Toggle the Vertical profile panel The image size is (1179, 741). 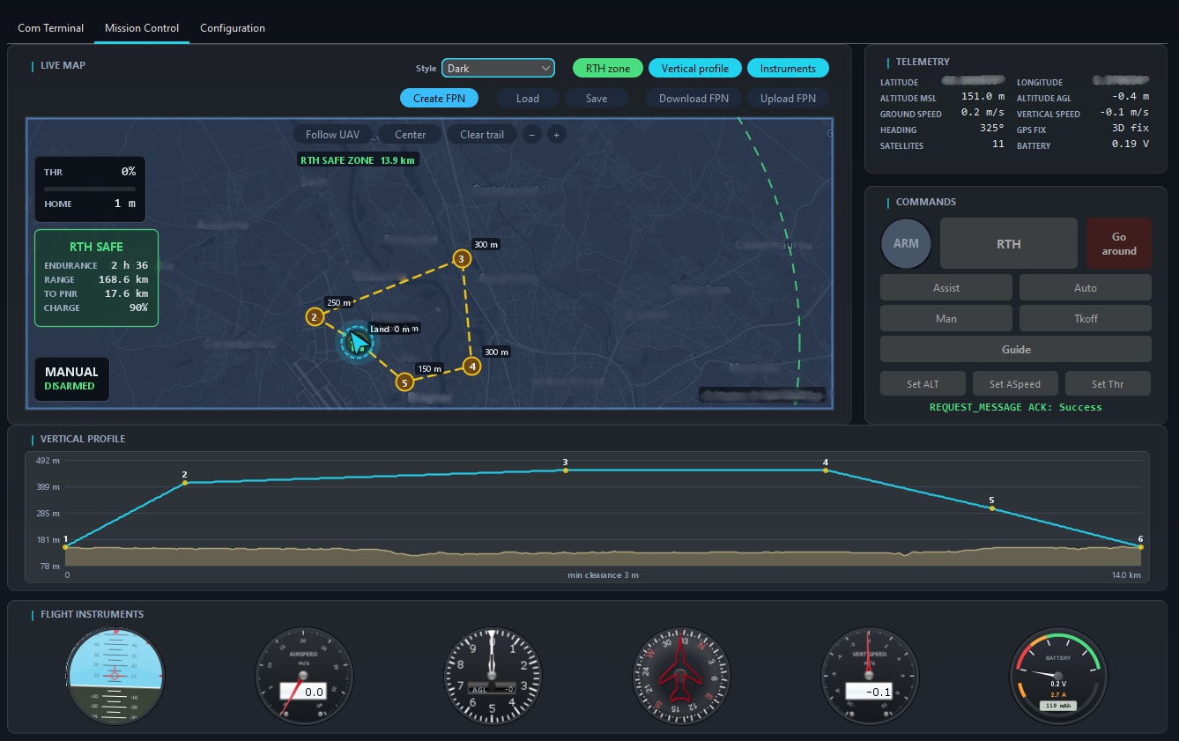point(695,69)
